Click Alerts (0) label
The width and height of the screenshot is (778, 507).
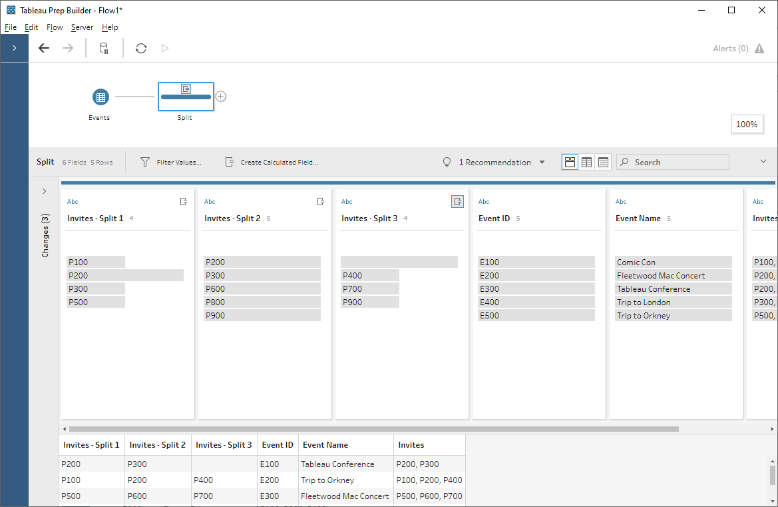coord(730,48)
